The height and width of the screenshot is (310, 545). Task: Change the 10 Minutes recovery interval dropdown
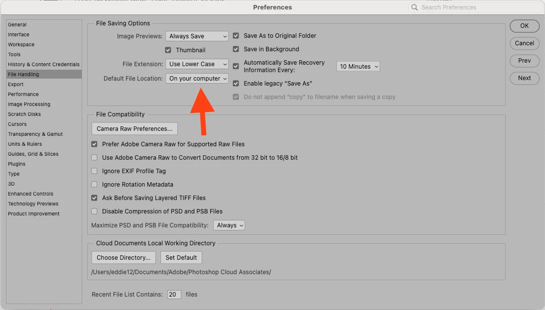pos(358,66)
